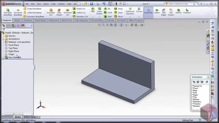Select the Mirror feature
219x123 pixels.
pyautogui.click(x=118, y=16)
